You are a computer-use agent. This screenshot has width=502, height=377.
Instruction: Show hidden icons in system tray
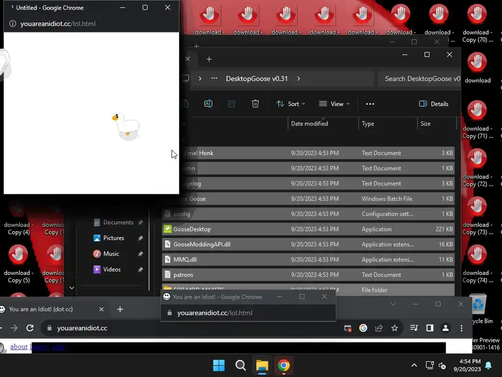(x=414, y=365)
